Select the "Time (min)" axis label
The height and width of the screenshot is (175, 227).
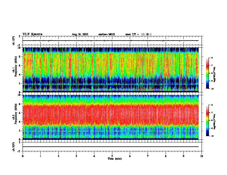(x=115, y=159)
